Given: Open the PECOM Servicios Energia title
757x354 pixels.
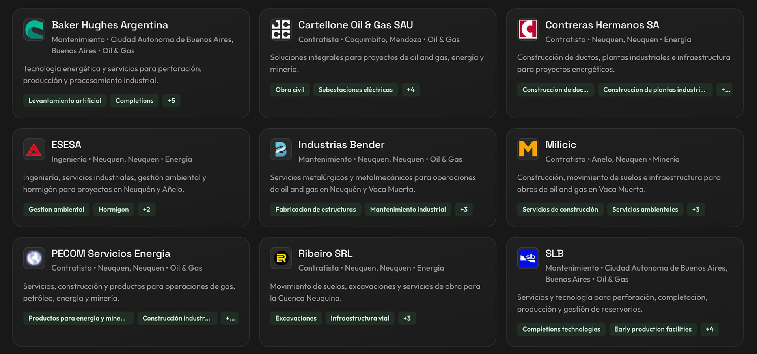Looking at the screenshot, I should coord(111,254).
